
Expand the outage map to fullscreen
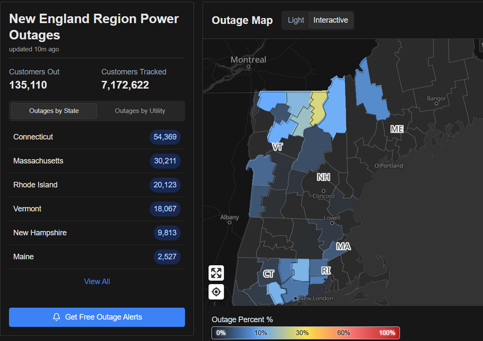tap(216, 273)
